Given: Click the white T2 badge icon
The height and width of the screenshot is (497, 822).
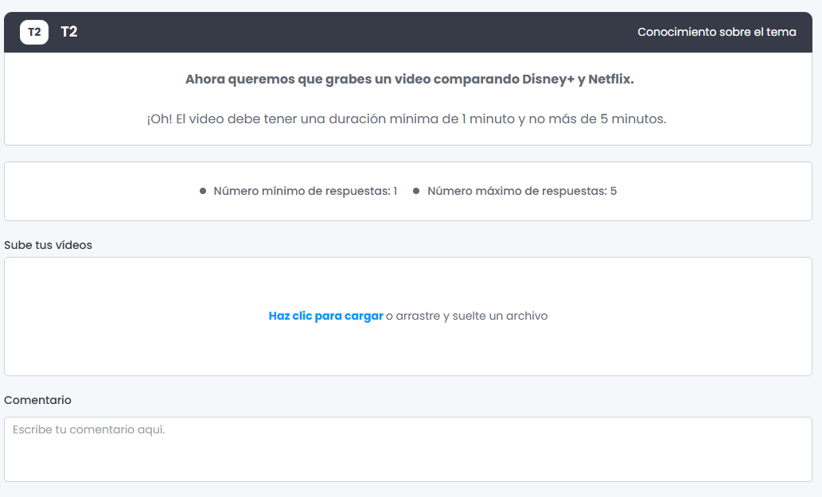Looking at the screenshot, I should pos(34,32).
